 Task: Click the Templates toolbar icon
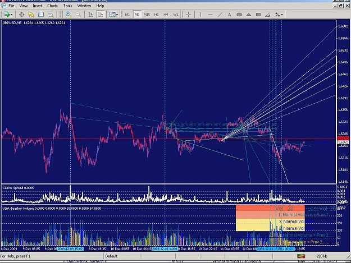tap(112, 15)
